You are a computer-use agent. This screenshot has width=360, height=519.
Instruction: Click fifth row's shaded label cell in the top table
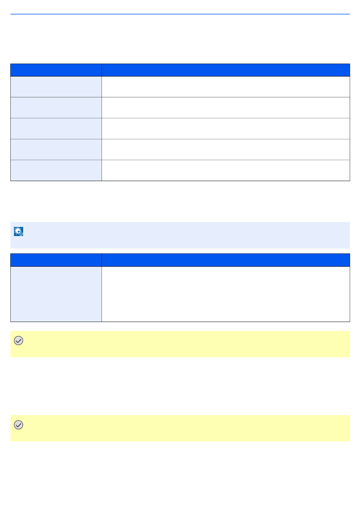click(56, 170)
